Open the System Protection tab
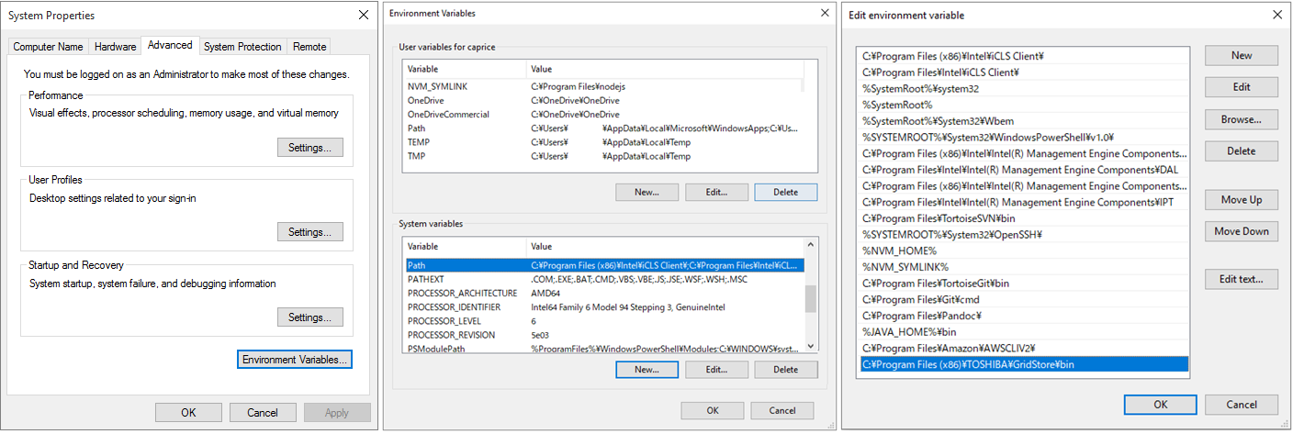 (x=242, y=47)
